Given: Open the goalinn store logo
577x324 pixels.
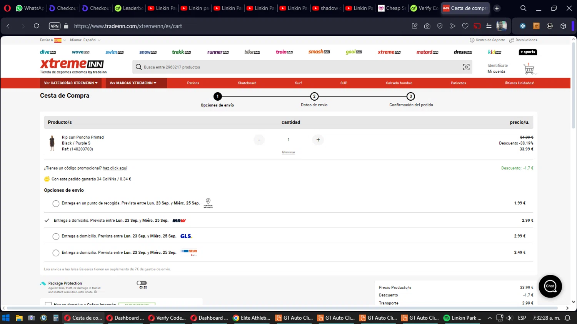Looking at the screenshot, I should click(354, 52).
